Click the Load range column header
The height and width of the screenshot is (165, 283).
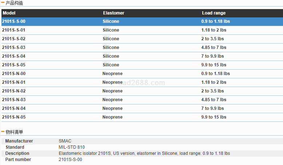[x=214, y=13]
